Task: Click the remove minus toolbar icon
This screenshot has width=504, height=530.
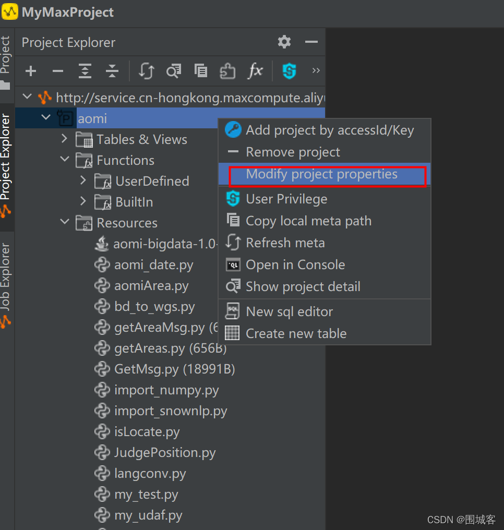Action: [58, 71]
